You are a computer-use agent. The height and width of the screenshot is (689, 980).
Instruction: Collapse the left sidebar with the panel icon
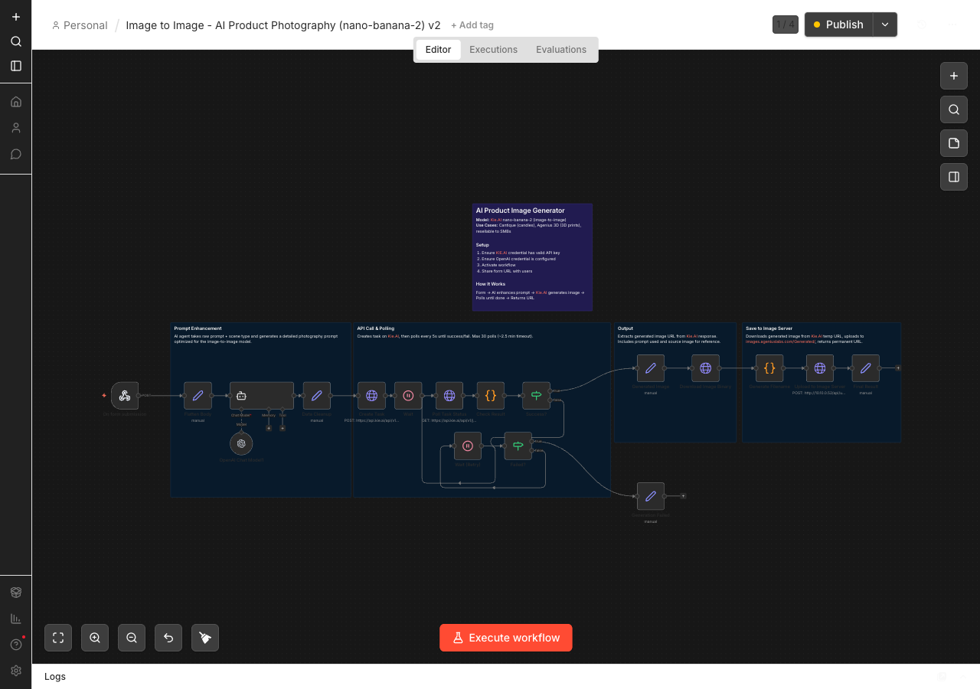pos(15,66)
